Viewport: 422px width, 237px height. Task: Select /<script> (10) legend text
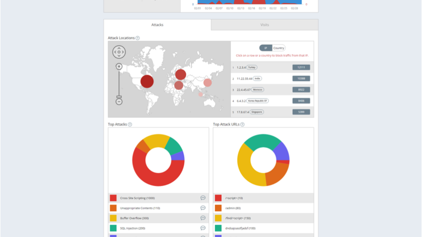(x=234, y=198)
